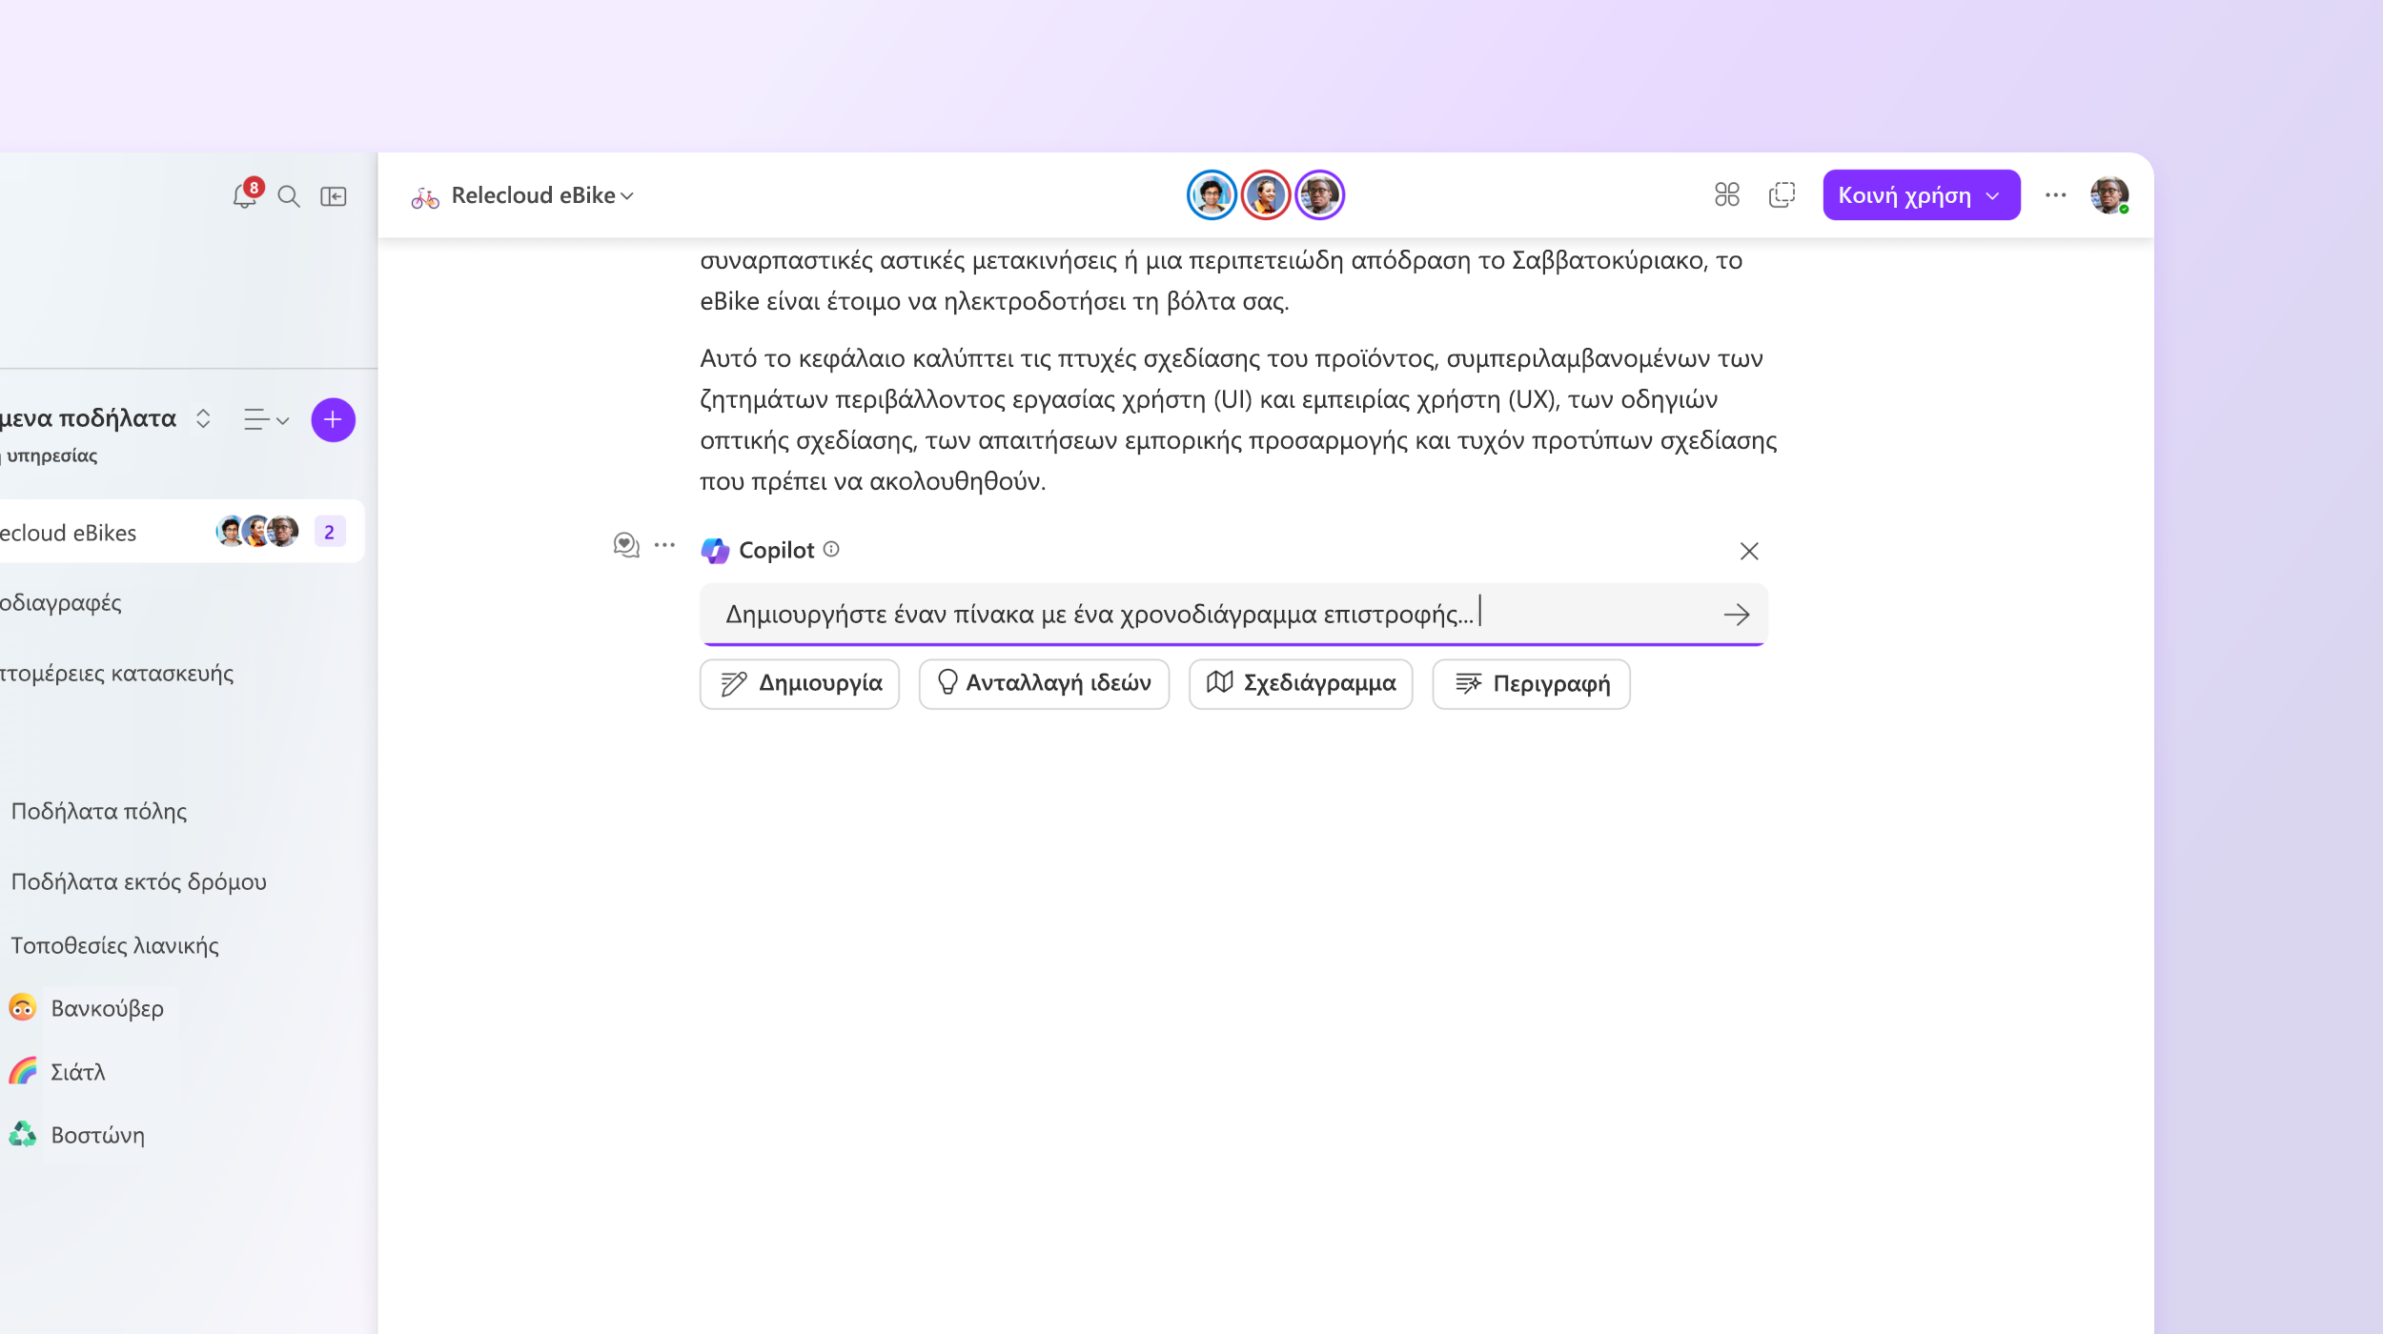Select the collaborator avatar with purple ring

pyautogui.click(x=1320, y=195)
